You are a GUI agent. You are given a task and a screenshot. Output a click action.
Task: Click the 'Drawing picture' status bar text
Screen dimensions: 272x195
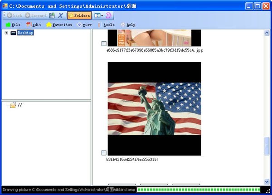click(69, 190)
